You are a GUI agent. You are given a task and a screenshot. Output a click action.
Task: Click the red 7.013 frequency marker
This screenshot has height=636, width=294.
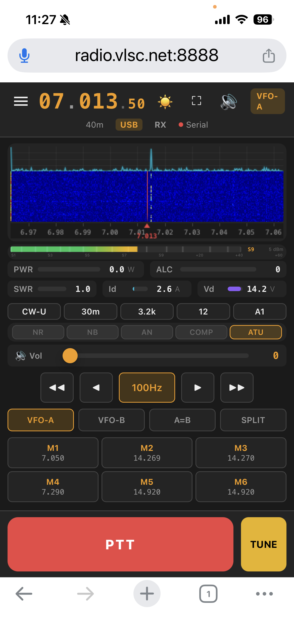coord(147,236)
